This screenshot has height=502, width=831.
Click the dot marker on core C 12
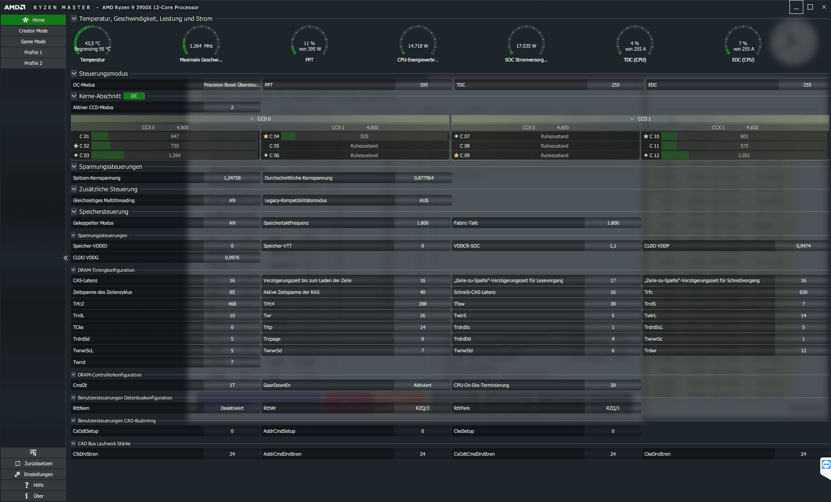pyautogui.click(x=646, y=155)
